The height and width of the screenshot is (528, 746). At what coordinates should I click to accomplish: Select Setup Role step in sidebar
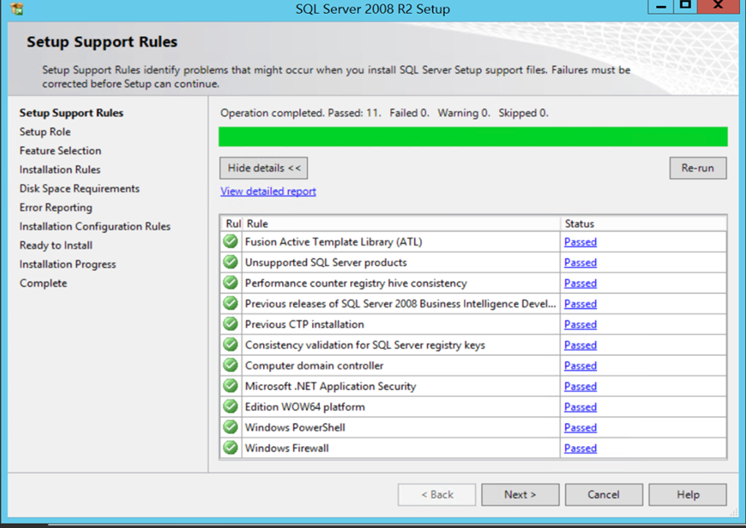click(x=45, y=132)
